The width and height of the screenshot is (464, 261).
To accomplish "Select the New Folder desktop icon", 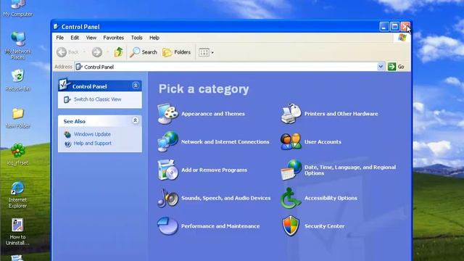I will (x=17, y=117).
